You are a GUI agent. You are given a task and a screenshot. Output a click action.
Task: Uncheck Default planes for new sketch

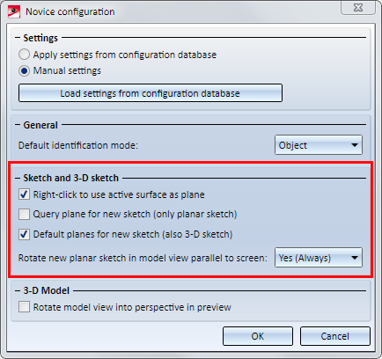(x=24, y=234)
